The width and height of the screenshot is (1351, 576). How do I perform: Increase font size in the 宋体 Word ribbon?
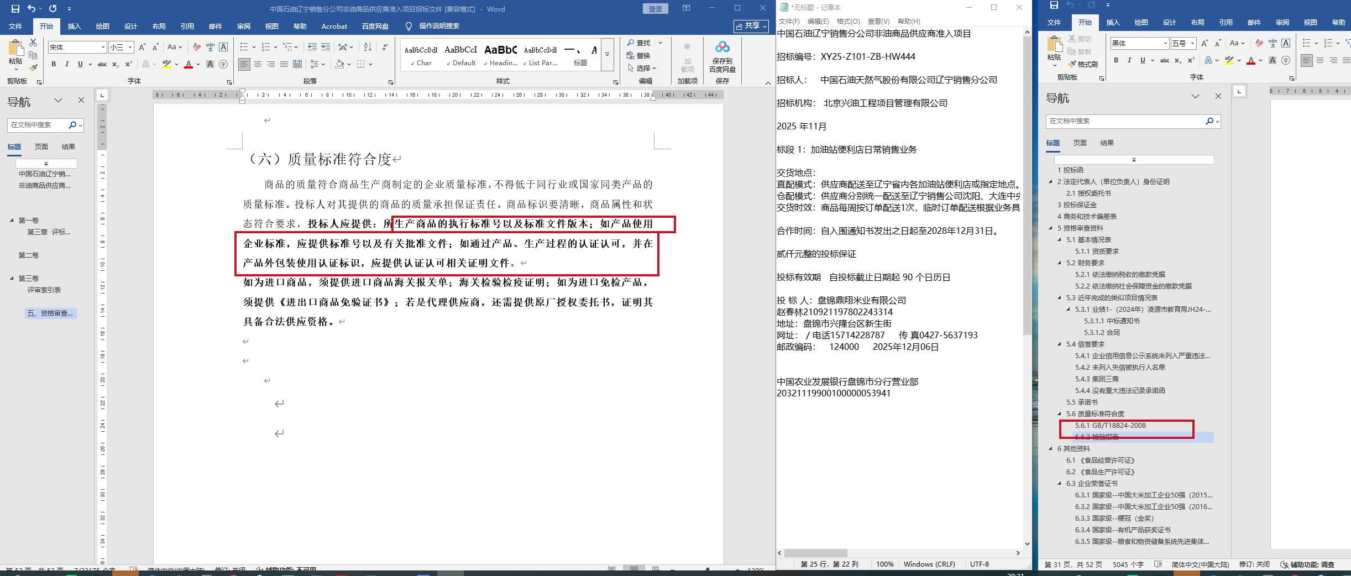[x=142, y=47]
